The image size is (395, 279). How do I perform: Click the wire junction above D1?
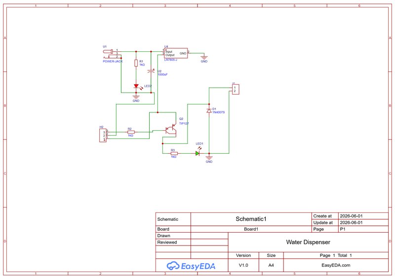tap(209, 104)
